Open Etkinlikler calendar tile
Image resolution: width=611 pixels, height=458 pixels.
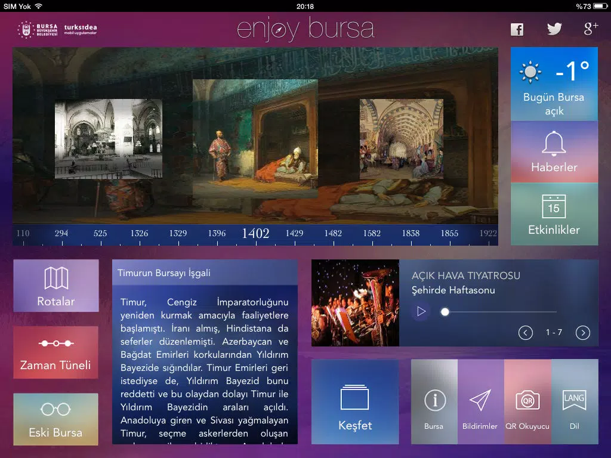tap(554, 214)
